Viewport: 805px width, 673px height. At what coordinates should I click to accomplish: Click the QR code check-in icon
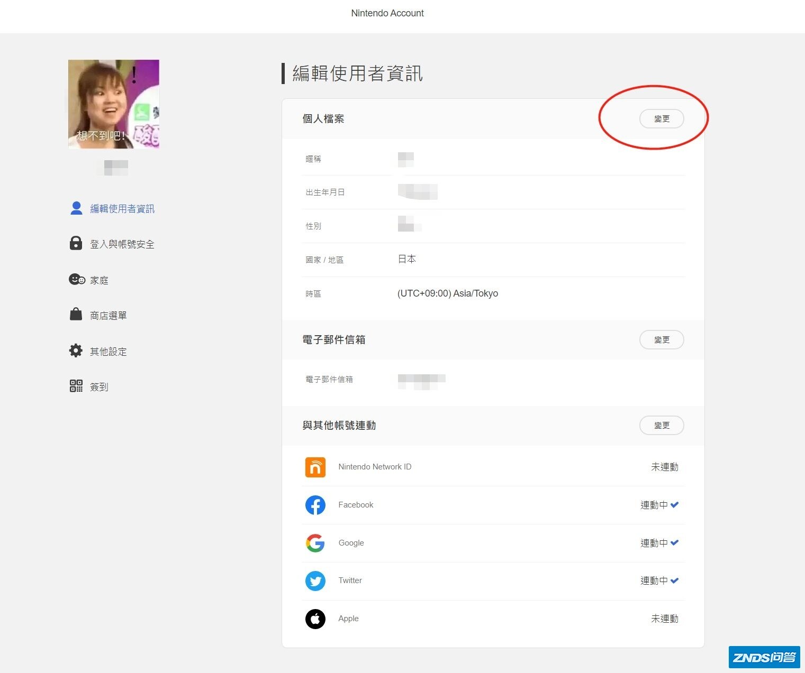click(76, 386)
